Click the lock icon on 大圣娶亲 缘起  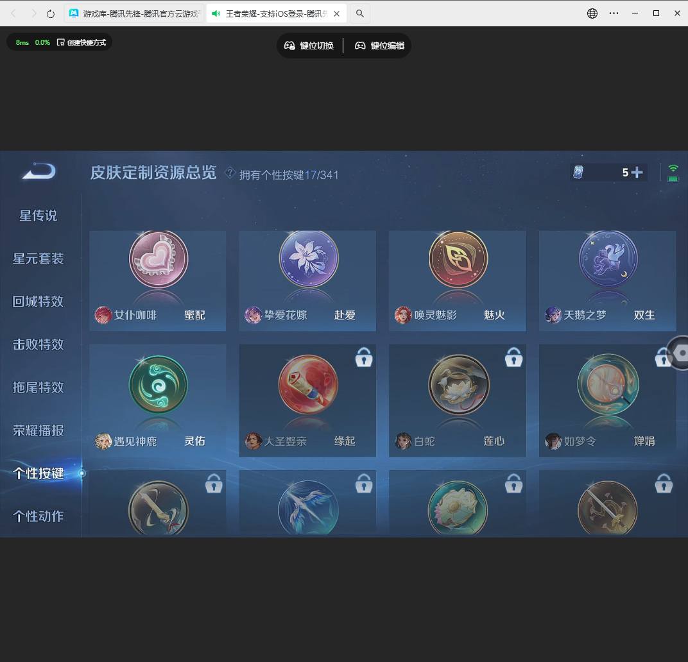[364, 358]
